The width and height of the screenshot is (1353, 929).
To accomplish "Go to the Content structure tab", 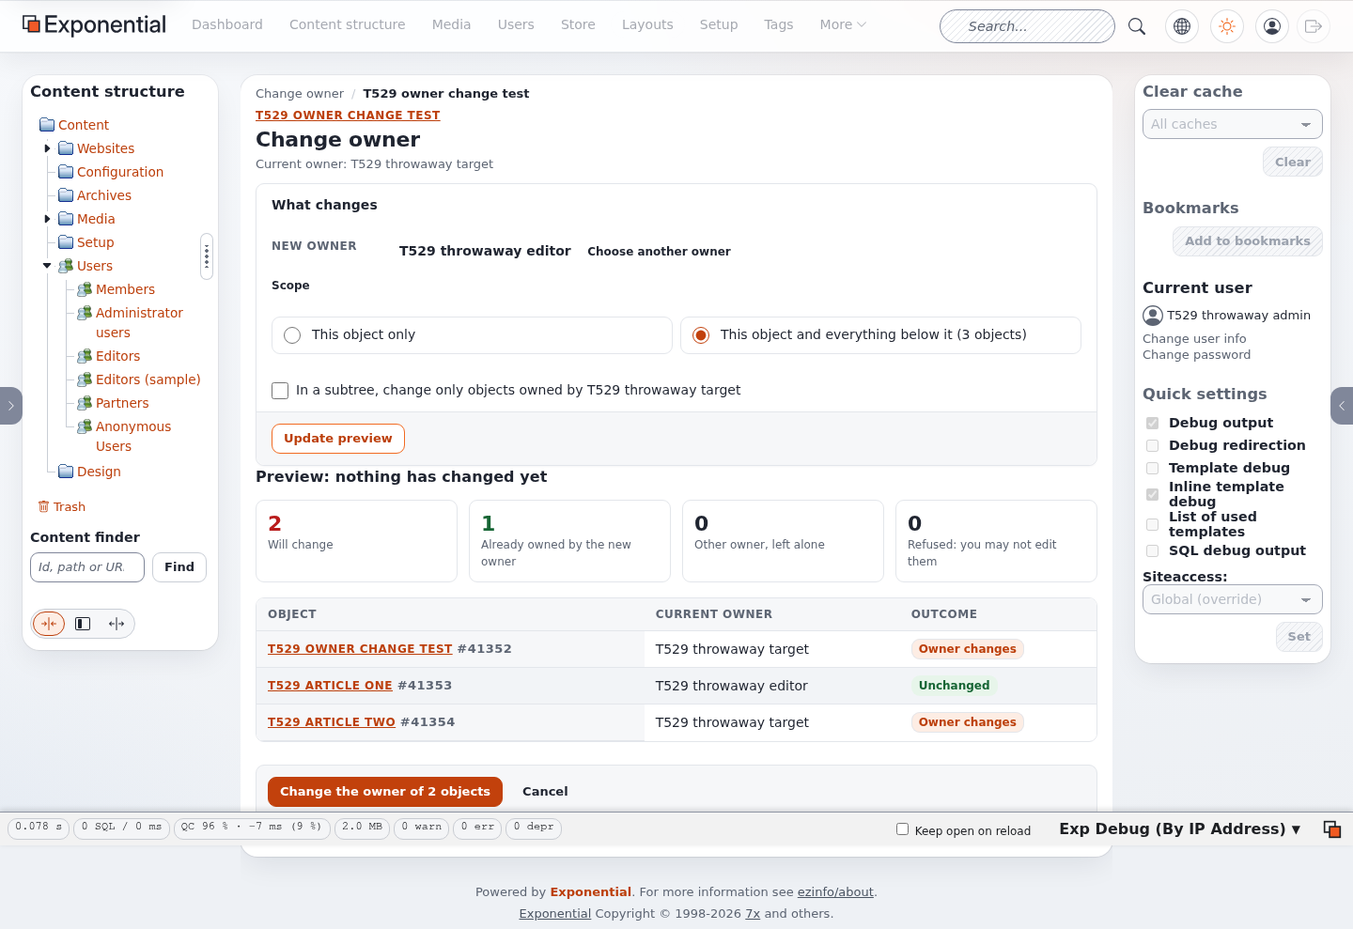I will click(x=348, y=24).
